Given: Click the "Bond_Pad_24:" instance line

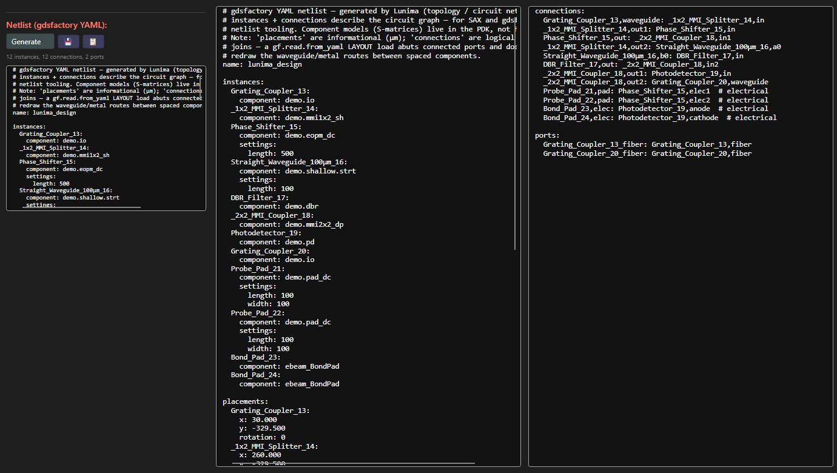Looking at the screenshot, I should point(255,375).
